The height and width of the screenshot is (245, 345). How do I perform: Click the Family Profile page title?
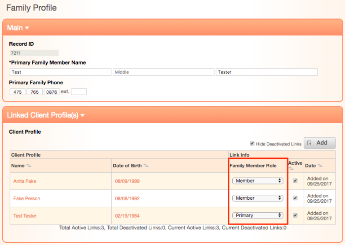pos(31,8)
